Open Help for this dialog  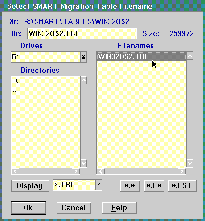(119, 208)
